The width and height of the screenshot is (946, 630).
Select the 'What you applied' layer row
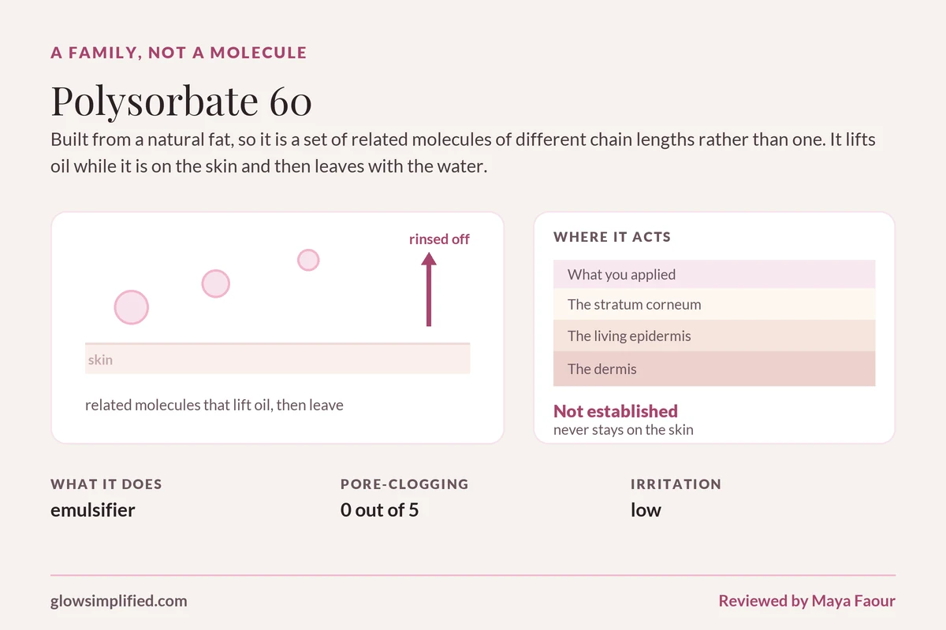point(714,274)
